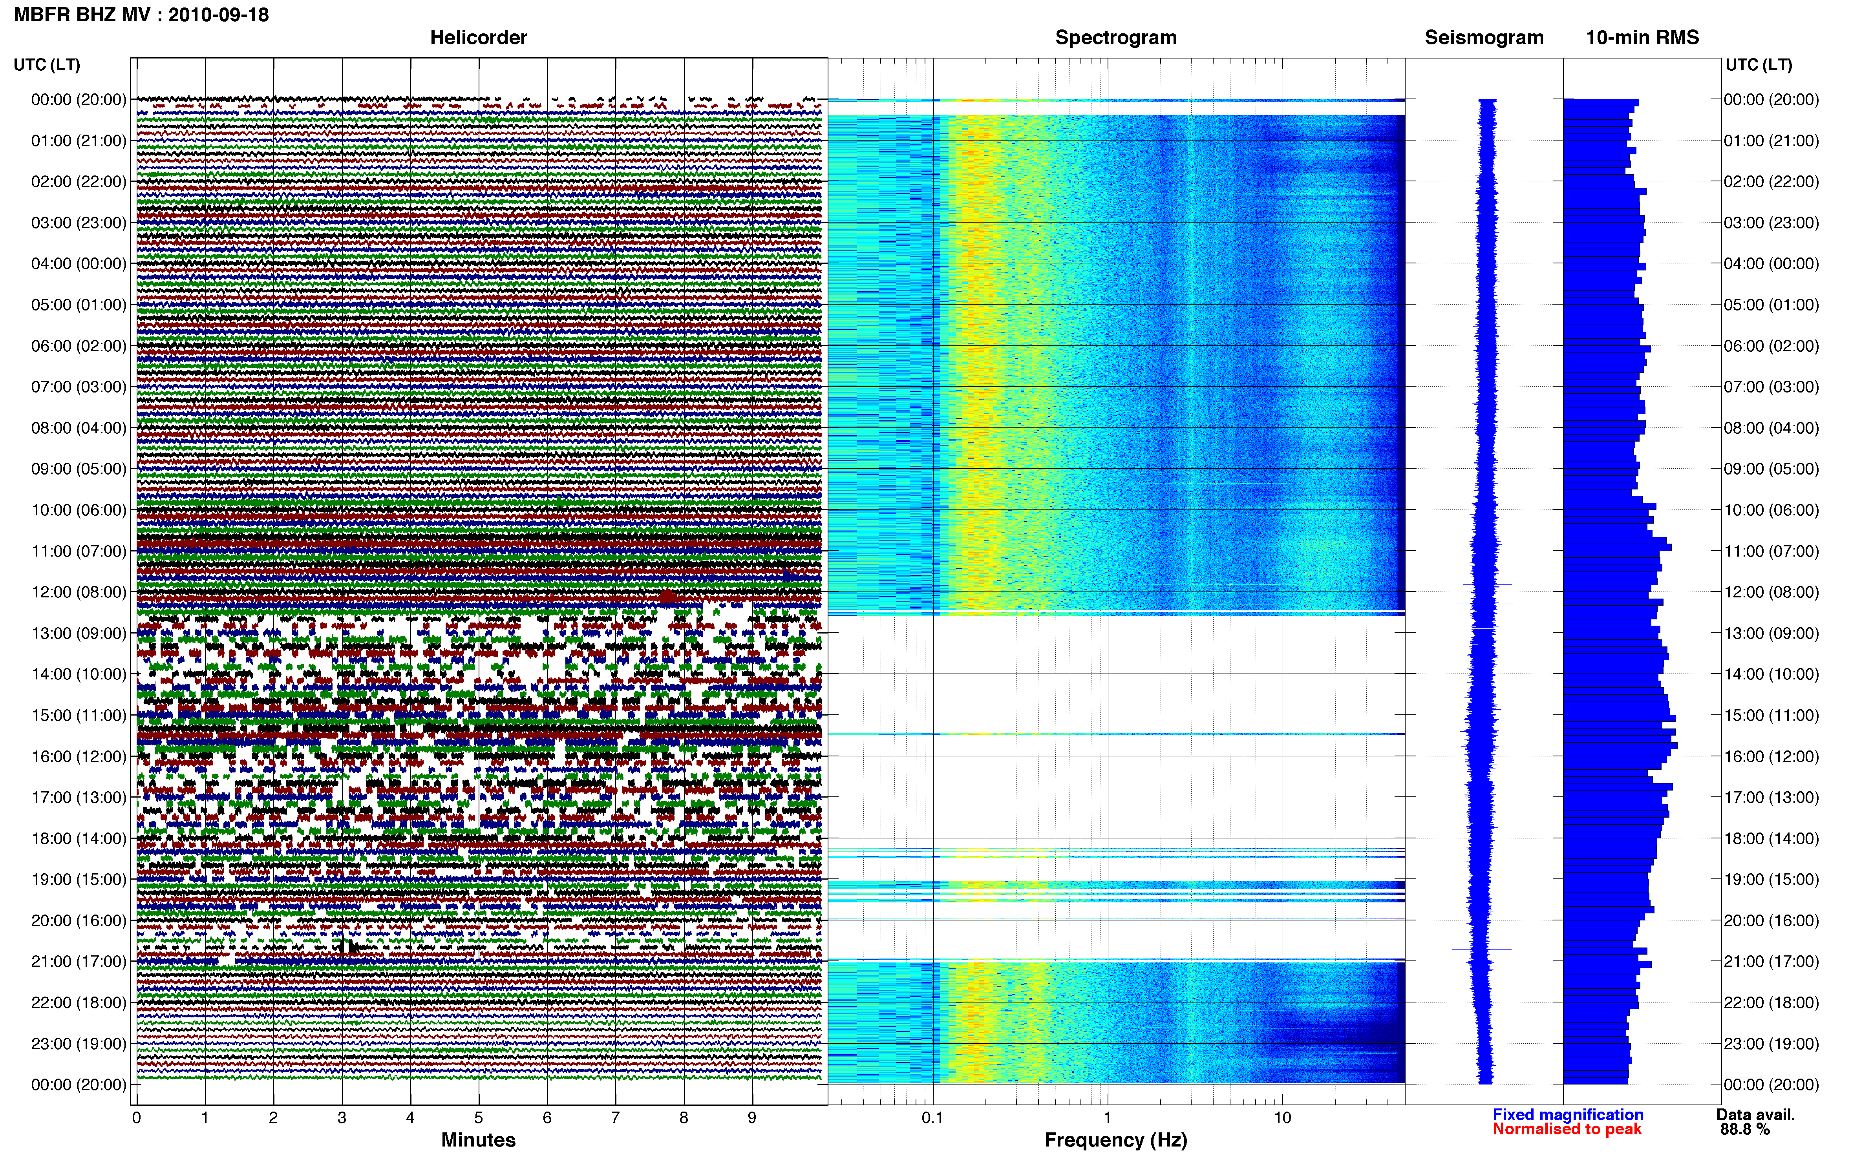Click the left '17:00 (13:00)' time label
Image resolution: width=1861 pixels, height=1163 pixels.
coord(79,798)
